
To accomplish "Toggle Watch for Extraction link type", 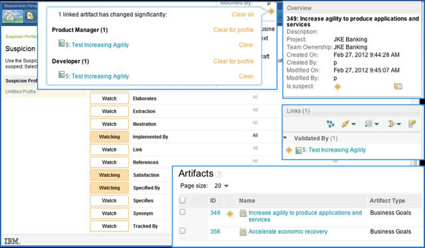I will pyautogui.click(x=109, y=111).
